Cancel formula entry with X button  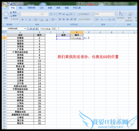(31, 29)
